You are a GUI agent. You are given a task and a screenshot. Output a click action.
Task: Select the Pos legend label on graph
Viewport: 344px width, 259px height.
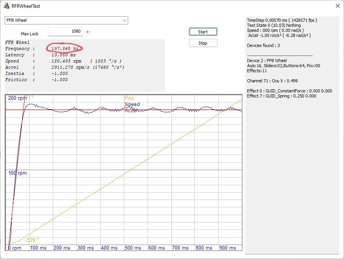click(x=129, y=98)
